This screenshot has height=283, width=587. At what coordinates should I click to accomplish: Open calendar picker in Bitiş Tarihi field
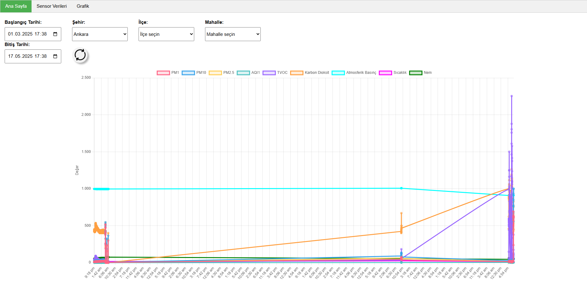pyautogui.click(x=55, y=56)
